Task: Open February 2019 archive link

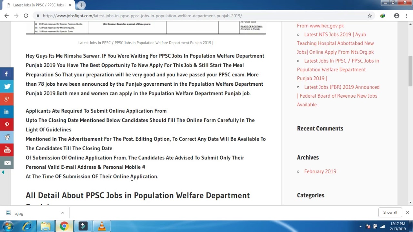Action: pyautogui.click(x=320, y=171)
